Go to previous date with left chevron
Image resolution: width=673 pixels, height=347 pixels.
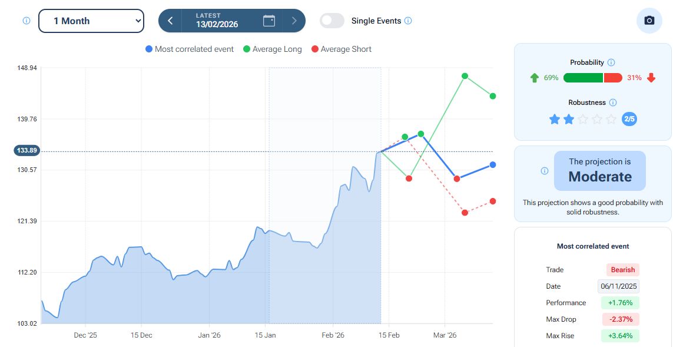(170, 21)
